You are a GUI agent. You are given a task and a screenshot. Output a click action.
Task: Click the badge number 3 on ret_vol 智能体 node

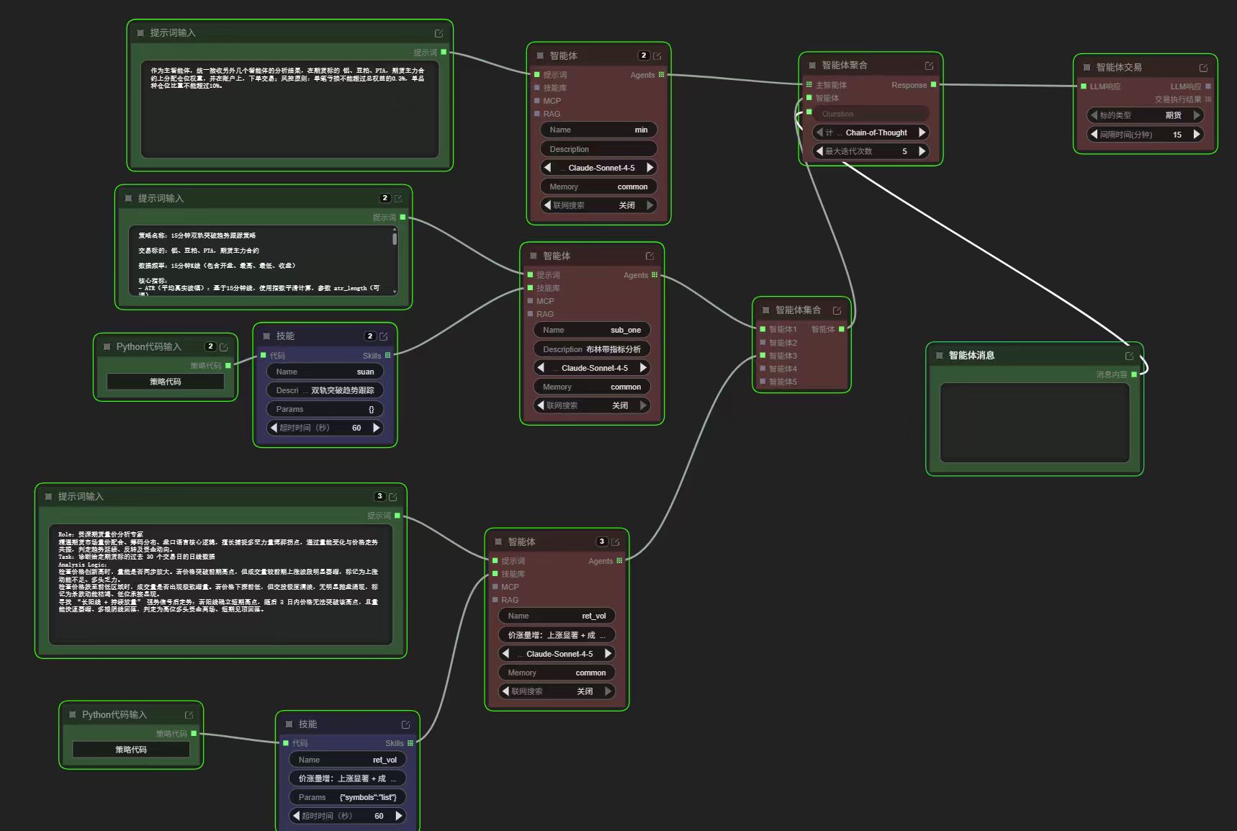602,542
